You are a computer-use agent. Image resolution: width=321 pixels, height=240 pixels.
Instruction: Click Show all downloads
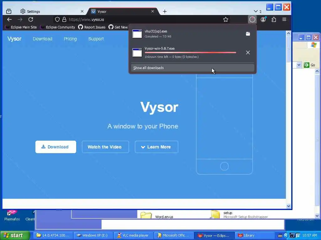pyautogui.click(x=192, y=68)
